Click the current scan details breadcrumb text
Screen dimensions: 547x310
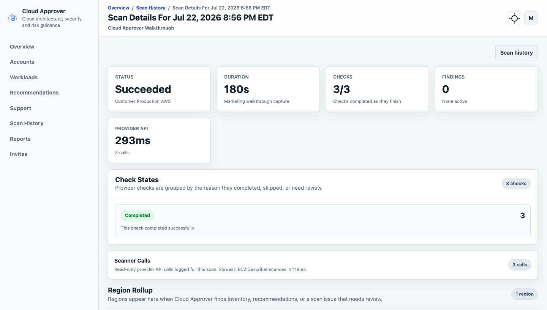click(x=221, y=8)
